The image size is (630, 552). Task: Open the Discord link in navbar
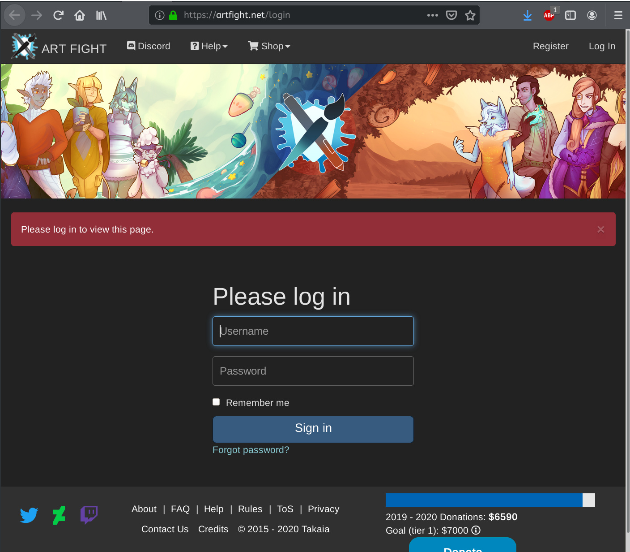coord(149,46)
